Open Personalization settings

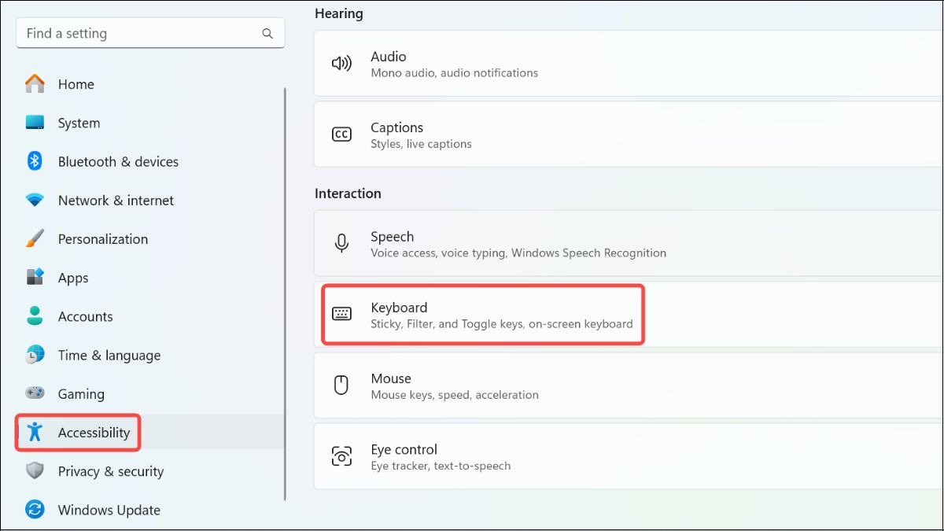tap(150, 239)
